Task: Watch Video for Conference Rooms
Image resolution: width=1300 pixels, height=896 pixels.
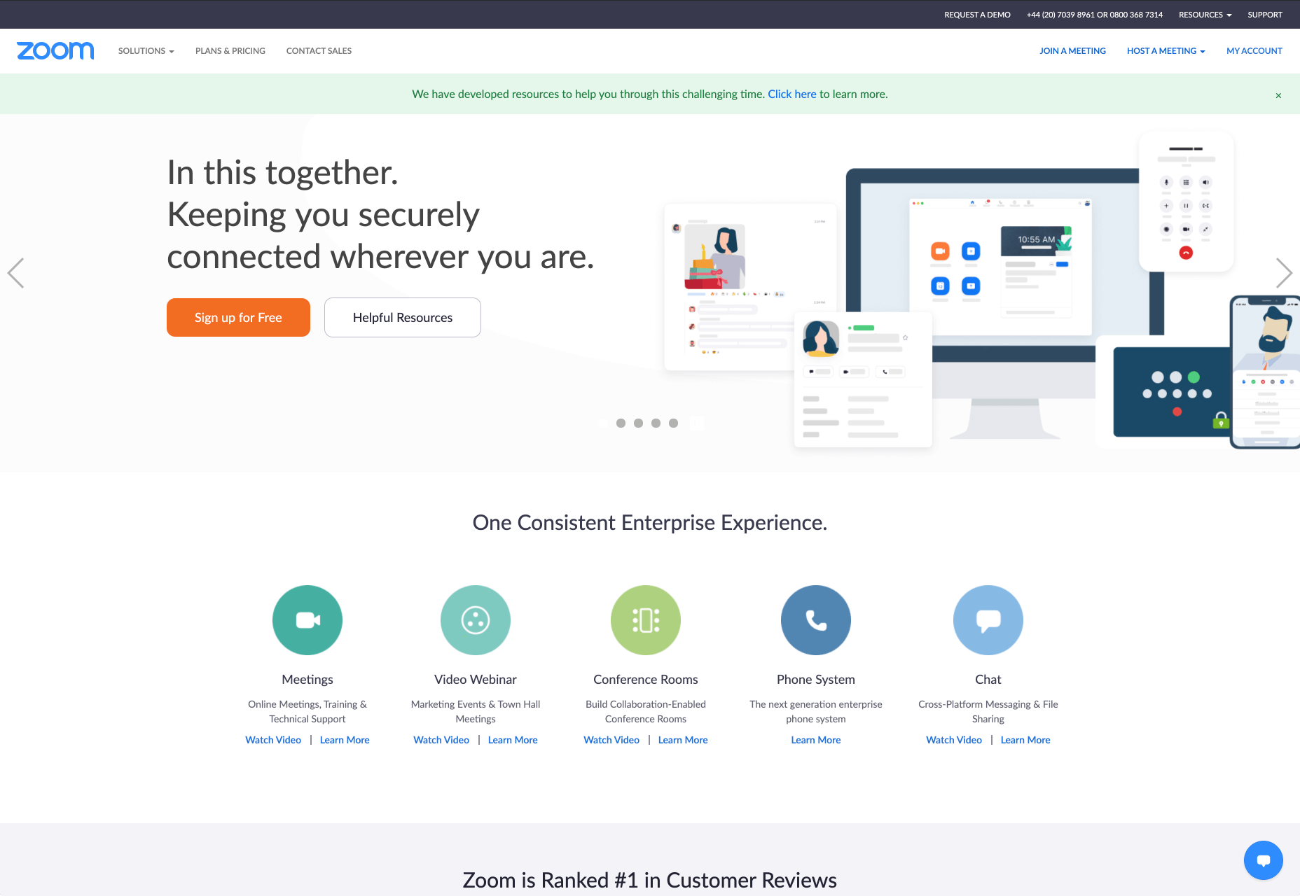Action: pos(611,740)
